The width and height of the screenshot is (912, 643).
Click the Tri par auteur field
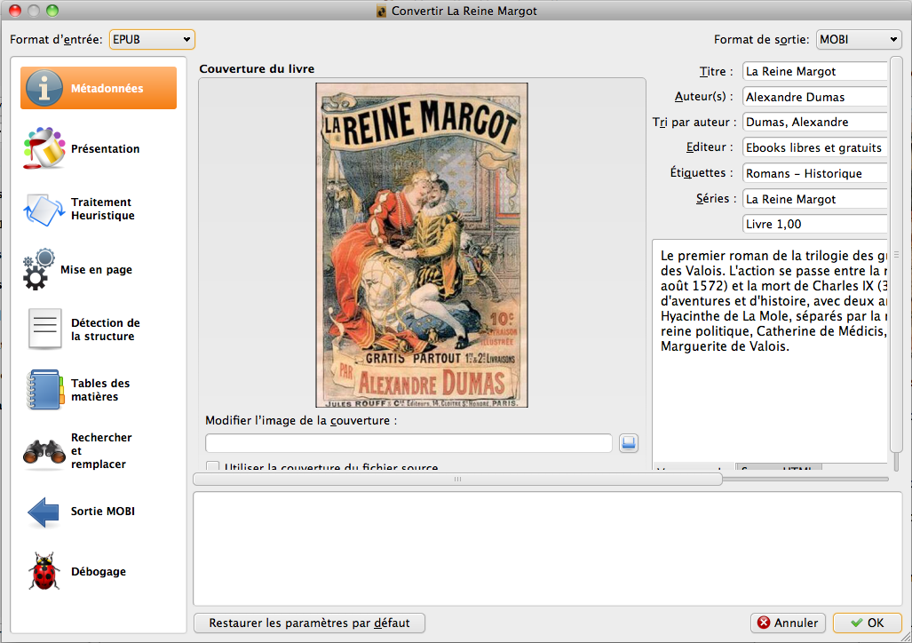tap(815, 123)
